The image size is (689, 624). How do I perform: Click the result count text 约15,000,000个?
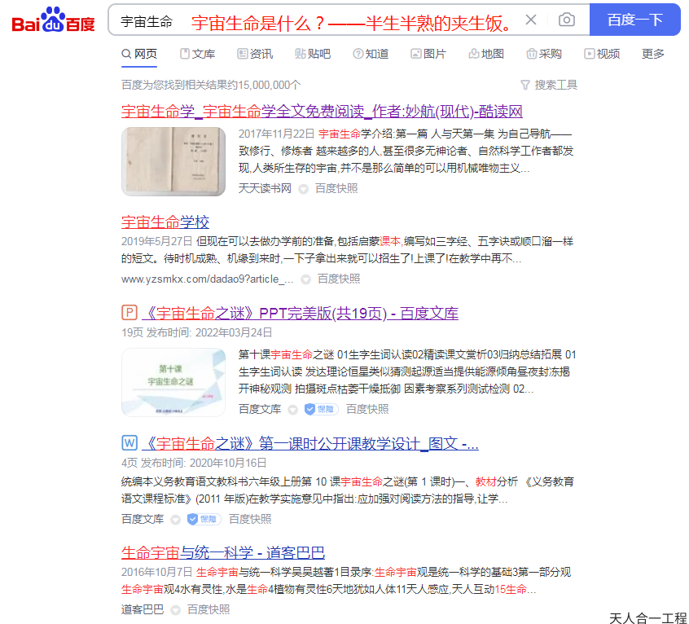(x=264, y=85)
